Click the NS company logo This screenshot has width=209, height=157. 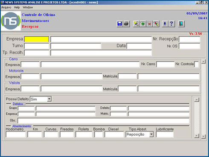(x=11, y=21)
